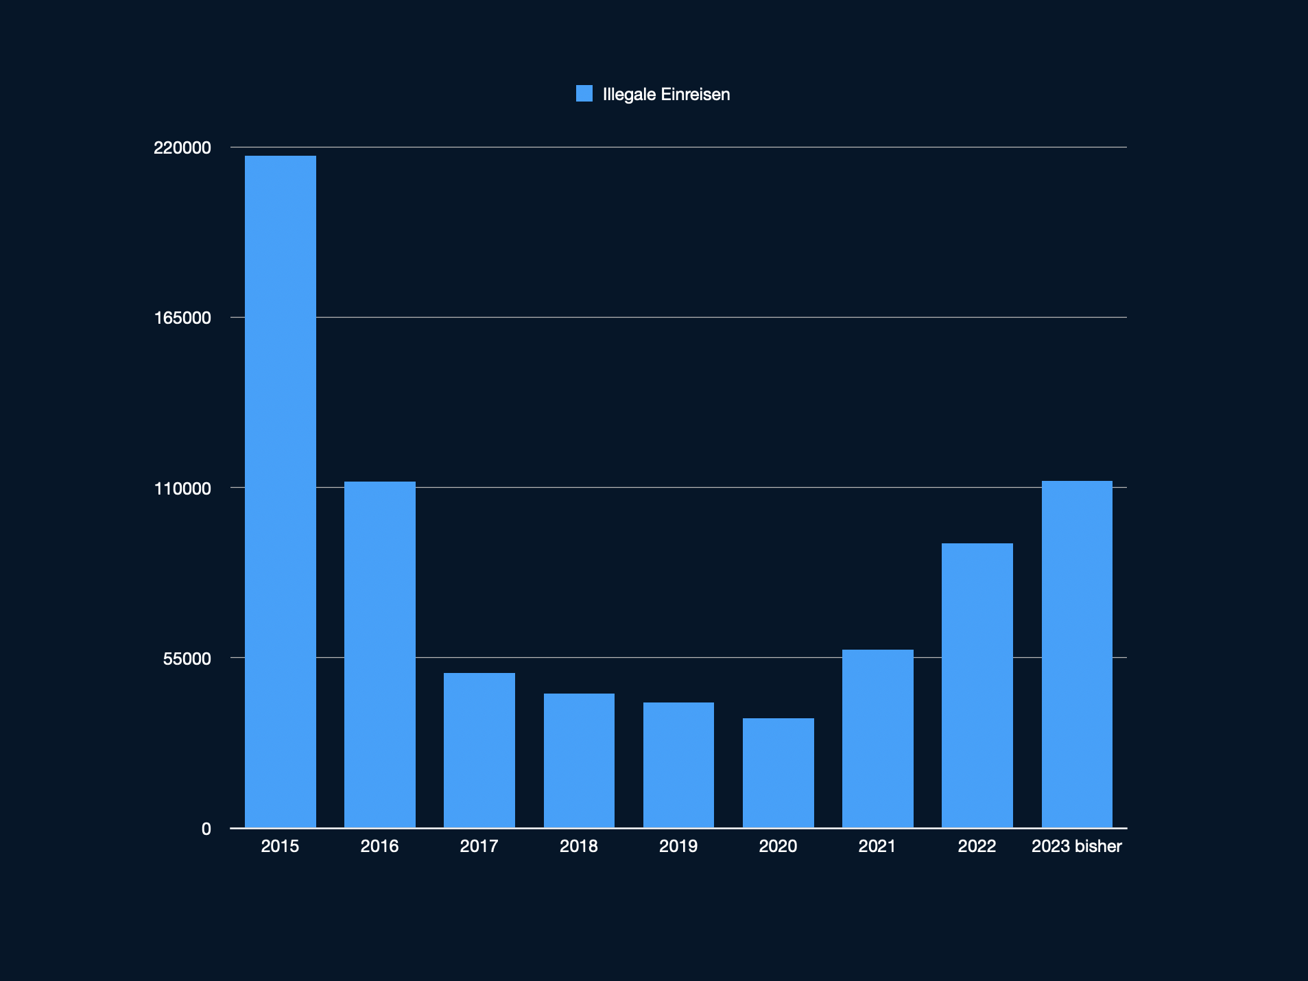Click the bar above 2017
Screen dimensions: 1308x981
tap(479, 750)
